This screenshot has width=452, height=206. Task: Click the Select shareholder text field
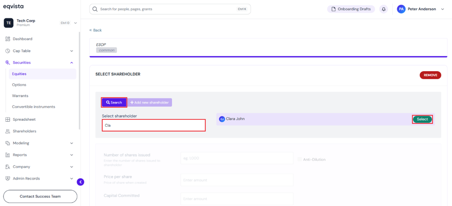154,125
